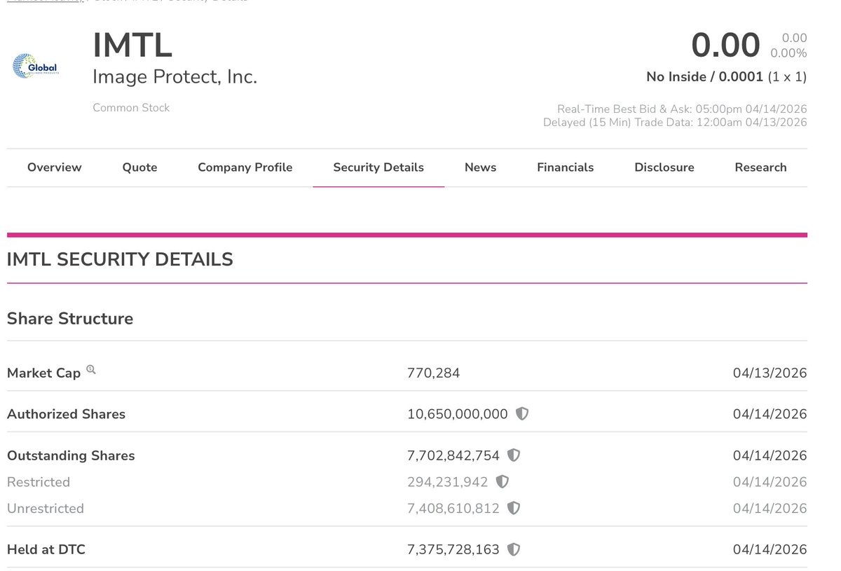Click the Market Cap info magnifier icon

coord(90,369)
